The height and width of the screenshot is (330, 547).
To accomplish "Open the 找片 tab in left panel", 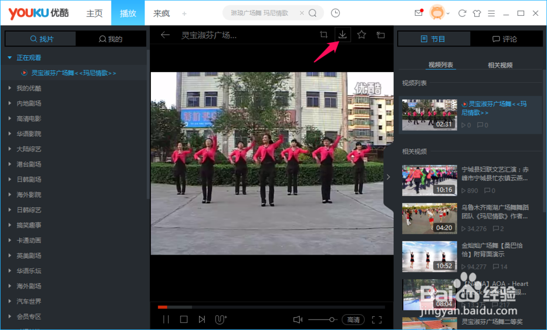I will pyautogui.click(x=41, y=39).
